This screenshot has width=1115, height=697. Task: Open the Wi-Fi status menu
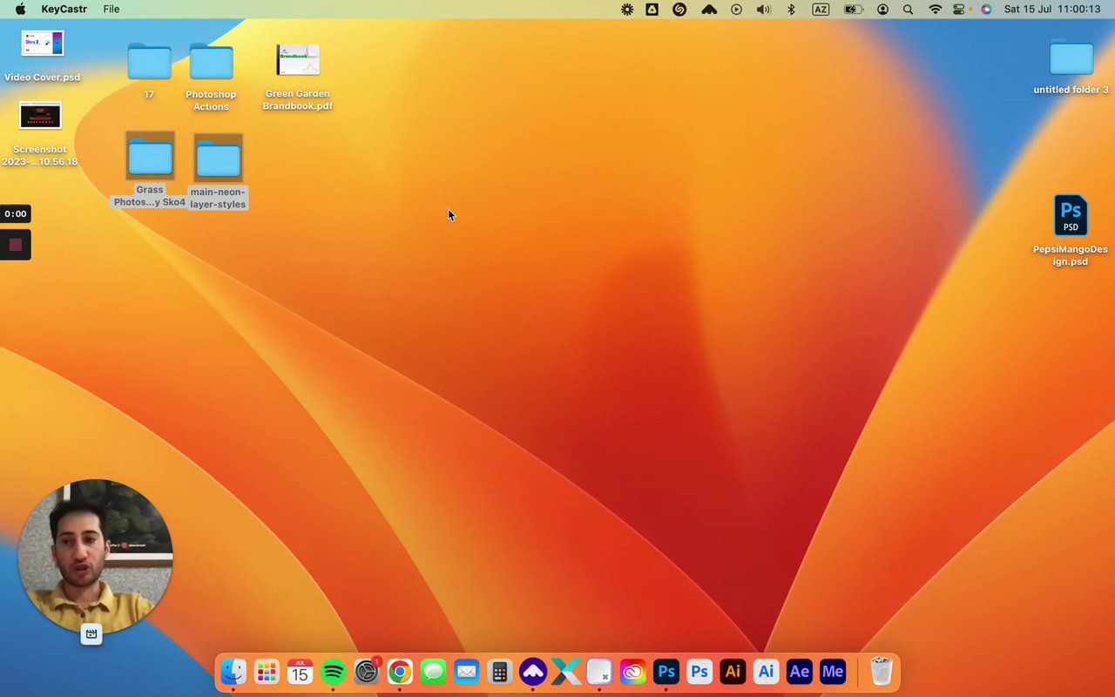point(936,10)
